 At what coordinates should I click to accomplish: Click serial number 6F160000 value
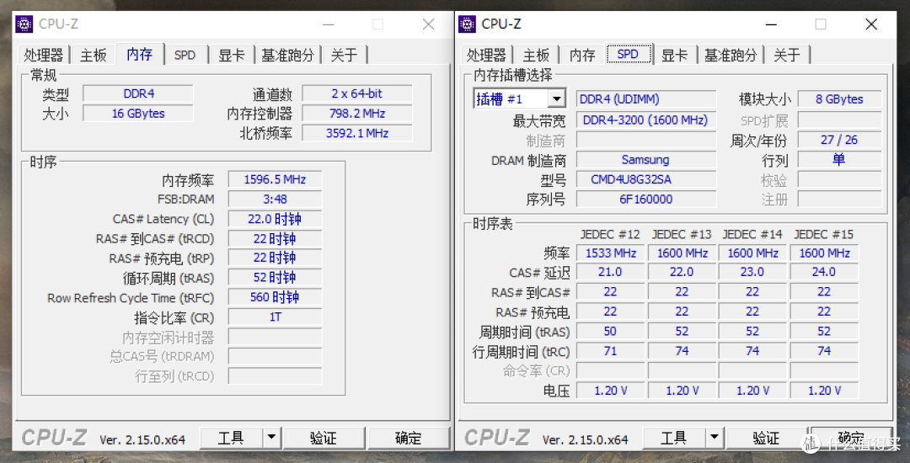[x=646, y=200]
